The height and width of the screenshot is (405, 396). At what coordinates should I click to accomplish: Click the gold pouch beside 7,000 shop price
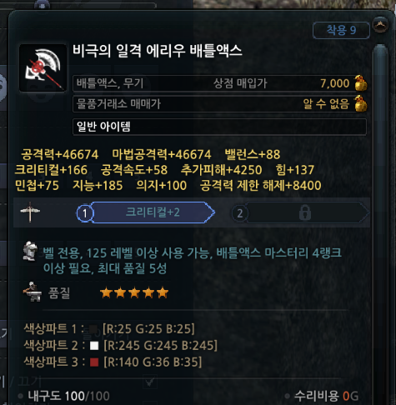point(361,83)
